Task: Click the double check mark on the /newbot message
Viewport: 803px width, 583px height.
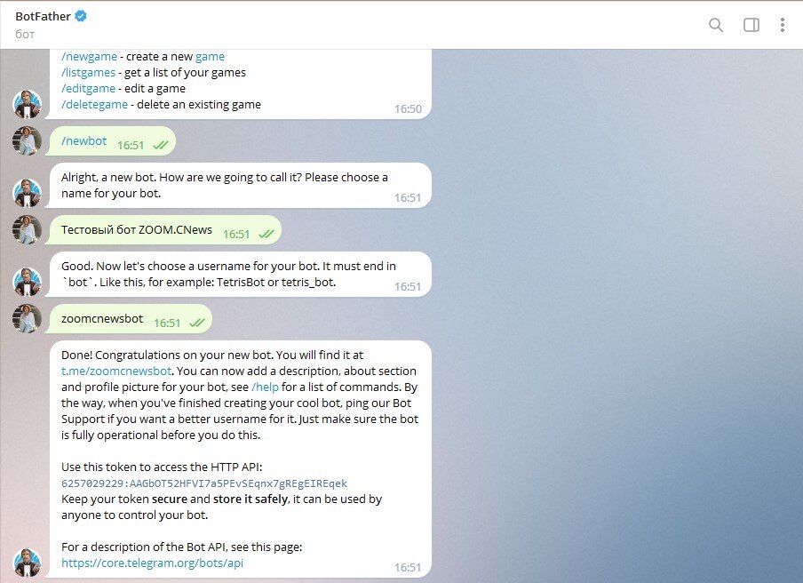Action: 160,146
